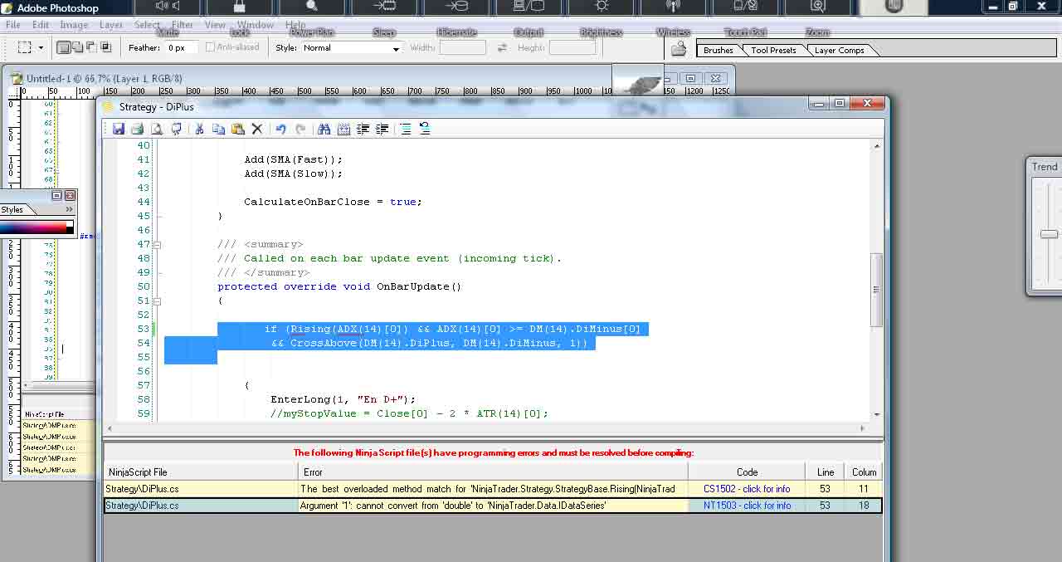1062x562 pixels.
Task: Select Subtract from Selection mode icon
Action: click(x=92, y=47)
